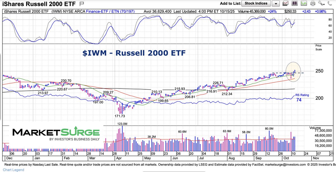This screenshot has width=336, height=172.
Task: Click the 123.0M volume peak label
Action: [x=122, y=123]
